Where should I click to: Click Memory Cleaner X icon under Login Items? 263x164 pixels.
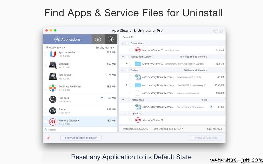click(138, 120)
